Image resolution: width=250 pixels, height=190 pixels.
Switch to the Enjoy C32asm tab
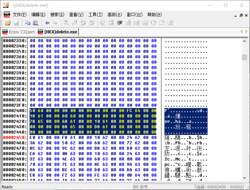tap(19, 32)
